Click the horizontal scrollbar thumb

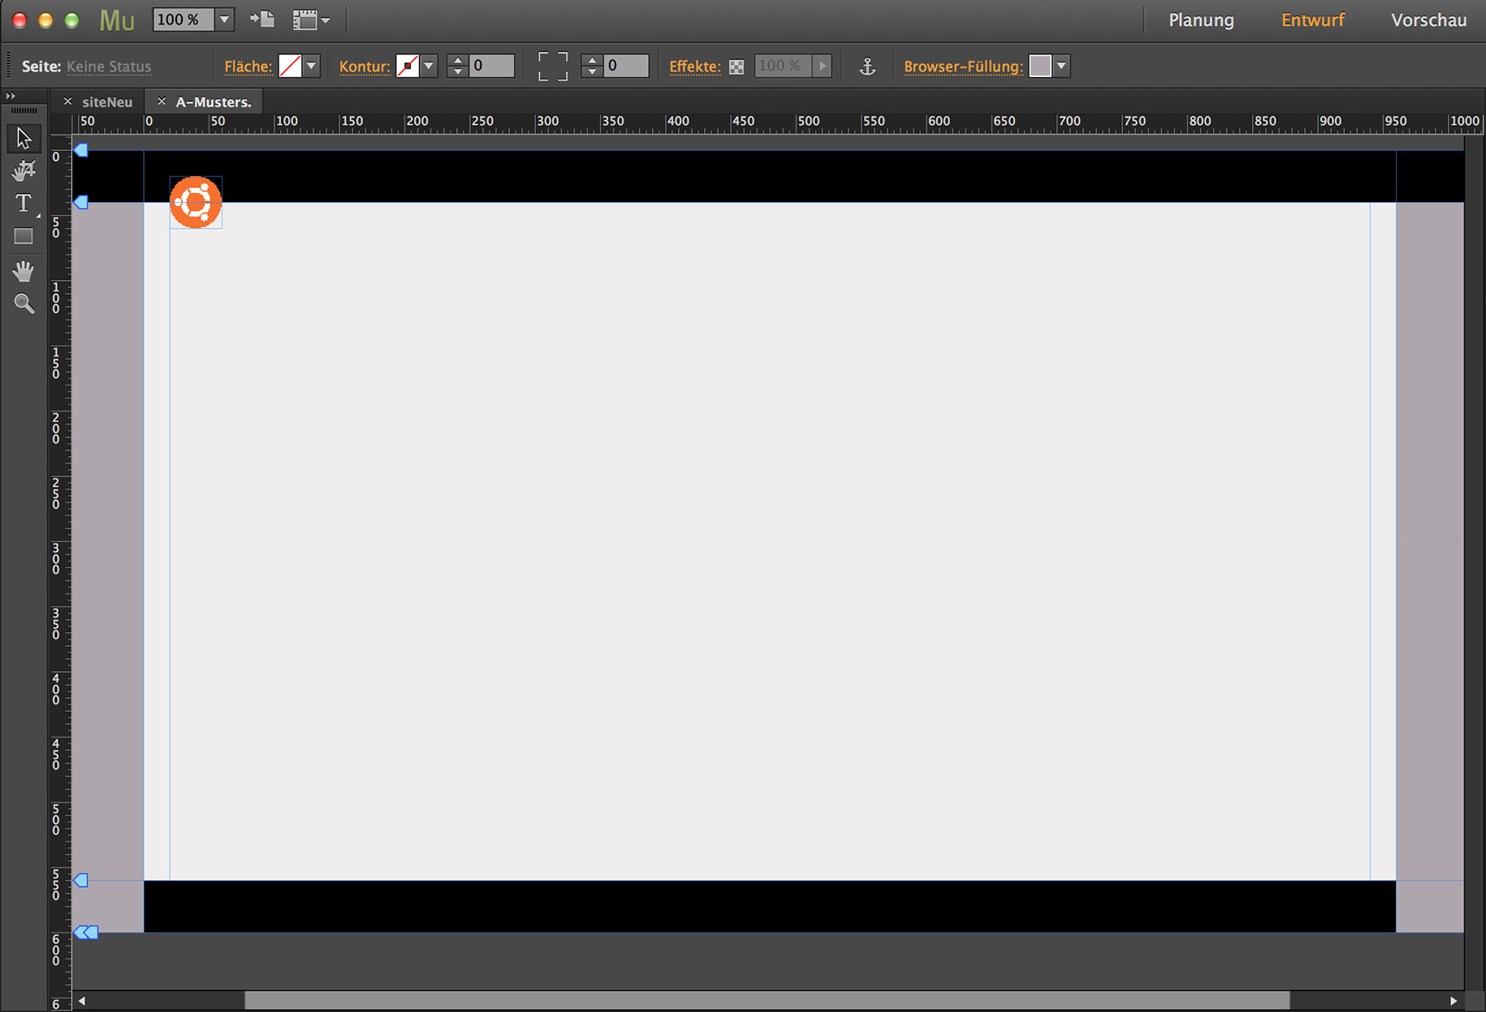click(x=767, y=1001)
